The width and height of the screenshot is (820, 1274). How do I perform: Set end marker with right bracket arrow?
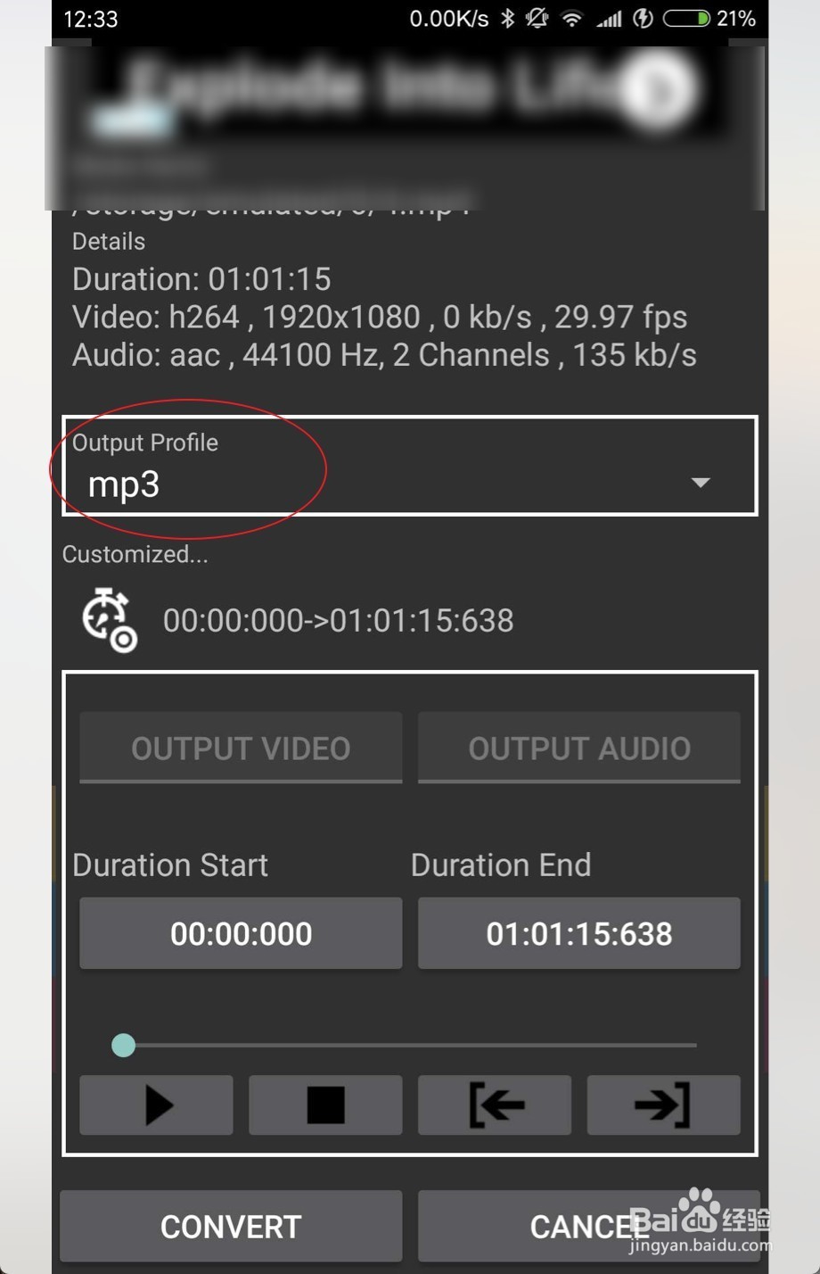click(663, 1105)
